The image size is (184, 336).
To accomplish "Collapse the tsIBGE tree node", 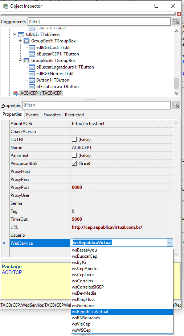I will (15, 34).
